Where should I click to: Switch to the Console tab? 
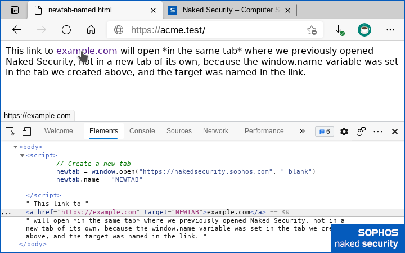point(142,131)
